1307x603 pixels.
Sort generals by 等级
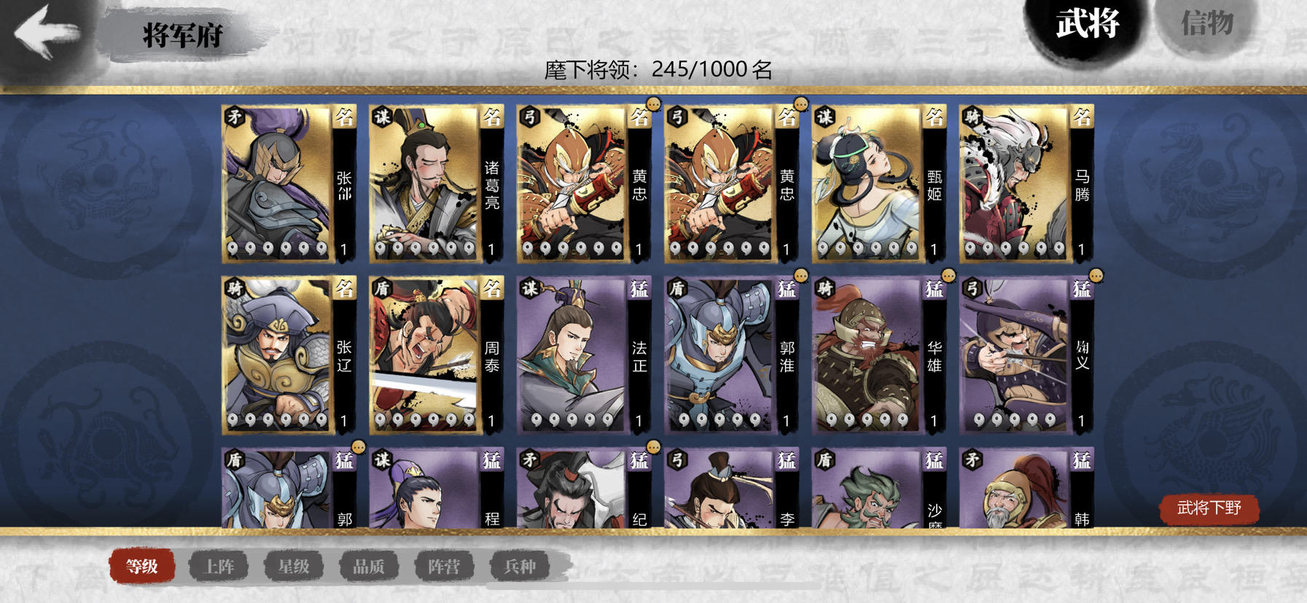(x=142, y=566)
